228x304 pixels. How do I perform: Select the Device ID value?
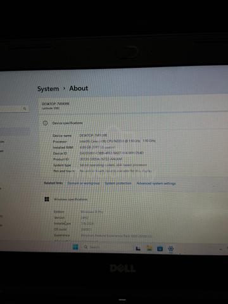(x=111, y=153)
